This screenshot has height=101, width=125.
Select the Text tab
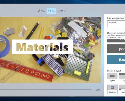(51, 11)
